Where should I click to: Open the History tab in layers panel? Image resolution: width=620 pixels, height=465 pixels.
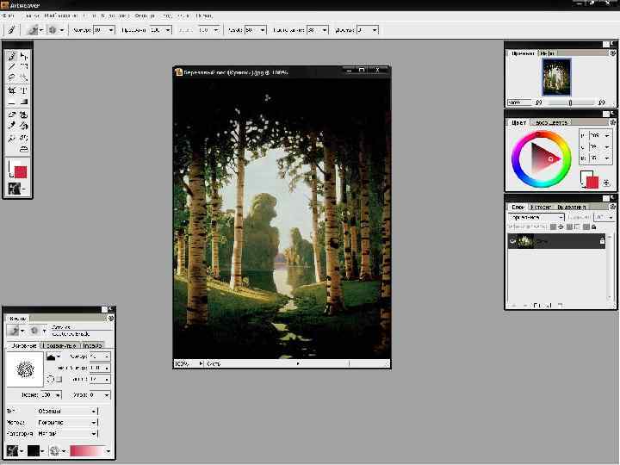(541, 207)
